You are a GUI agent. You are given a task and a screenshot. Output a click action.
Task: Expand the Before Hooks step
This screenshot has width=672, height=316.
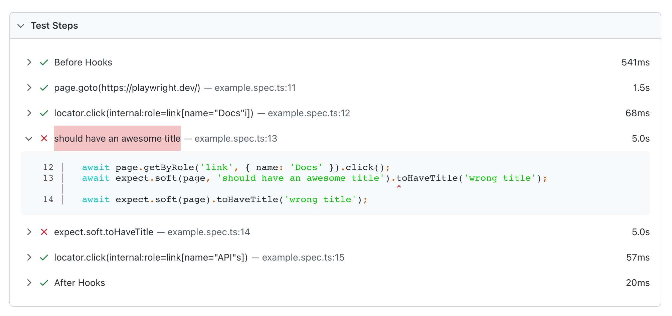pos(29,62)
